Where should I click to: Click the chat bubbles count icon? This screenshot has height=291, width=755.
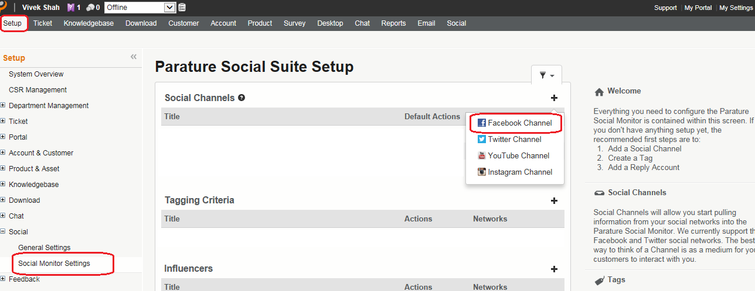[90, 8]
